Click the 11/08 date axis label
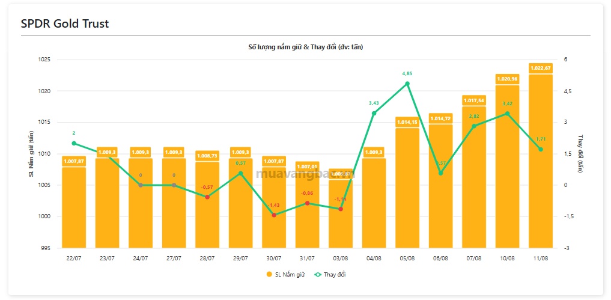611x300 pixels. coord(541,259)
